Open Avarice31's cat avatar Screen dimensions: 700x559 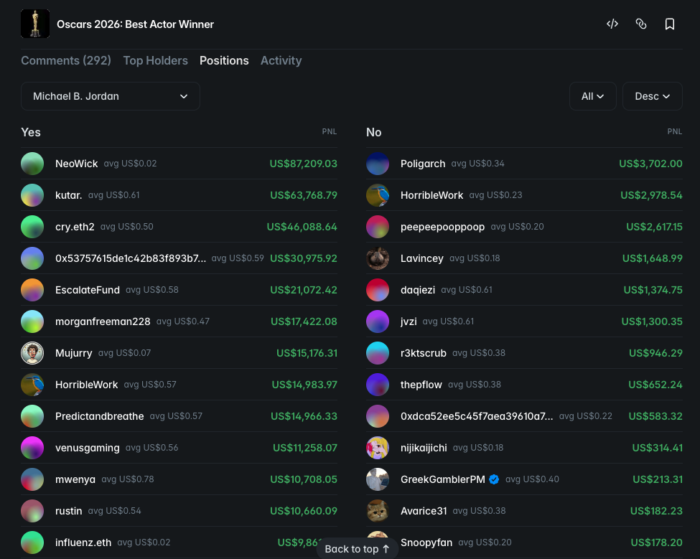(378, 511)
